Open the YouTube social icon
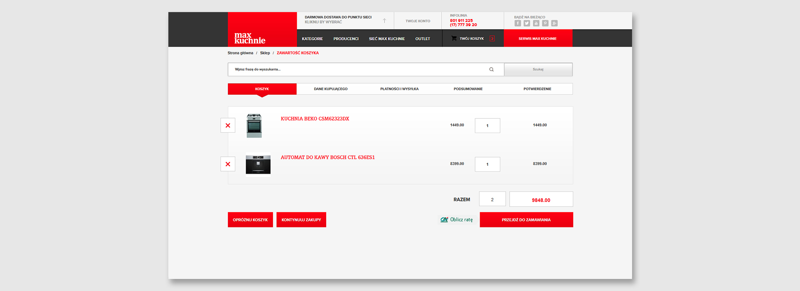This screenshot has height=291, width=800. pos(536,23)
